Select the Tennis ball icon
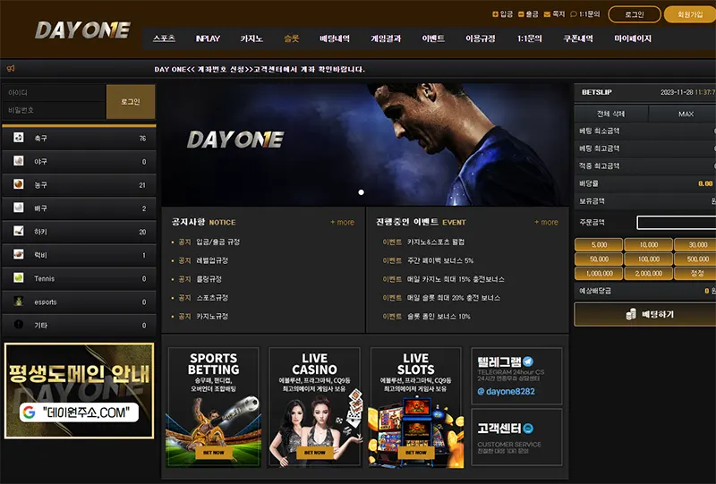 [x=18, y=277]
